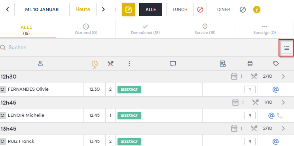The width and height of the screenshot is (294, 146).
Task: Click the guest person column header icon
Action: 40,64
